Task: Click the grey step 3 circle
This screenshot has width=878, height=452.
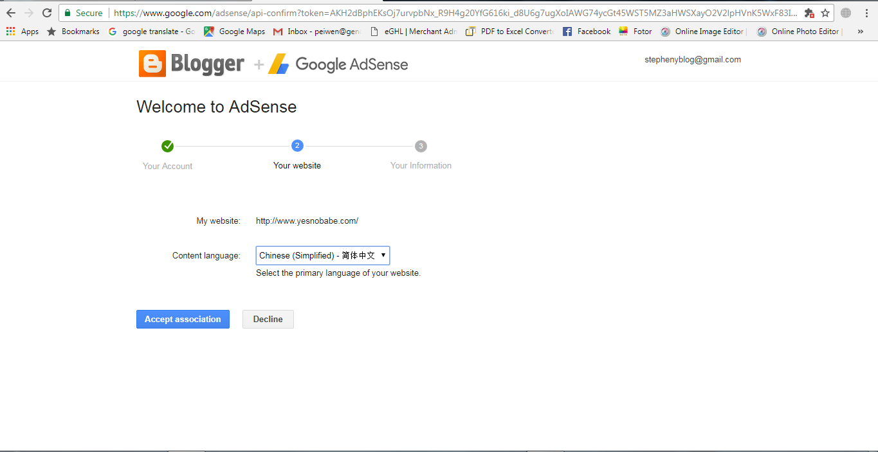Action: (421, 146)
